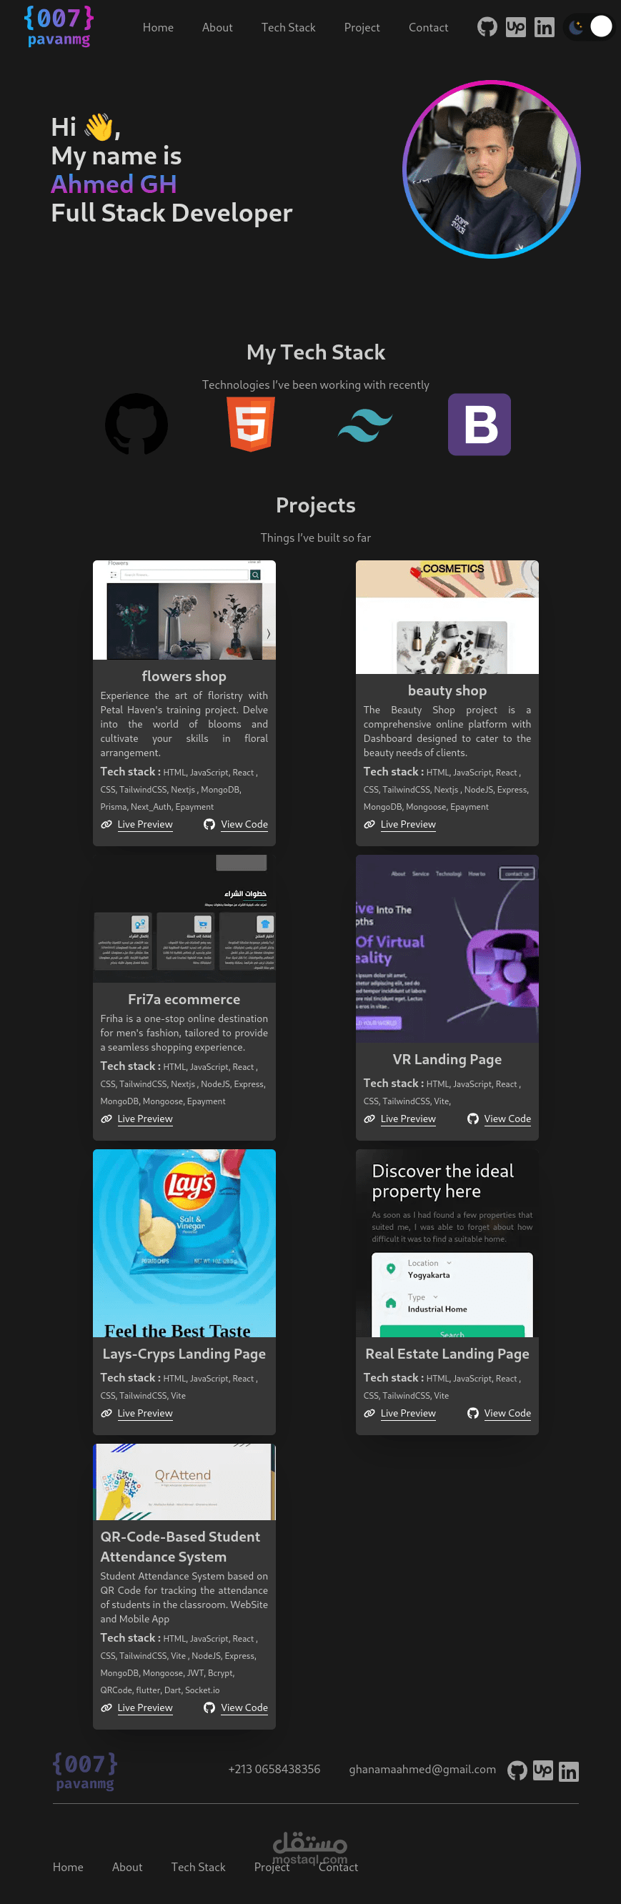Open View Code for the QR attendance system

coord(244,1708)
